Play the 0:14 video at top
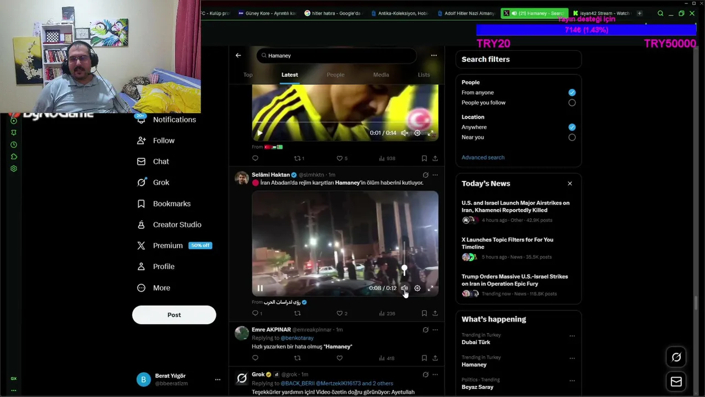705x397 pixels. click(x=260, y=133)
